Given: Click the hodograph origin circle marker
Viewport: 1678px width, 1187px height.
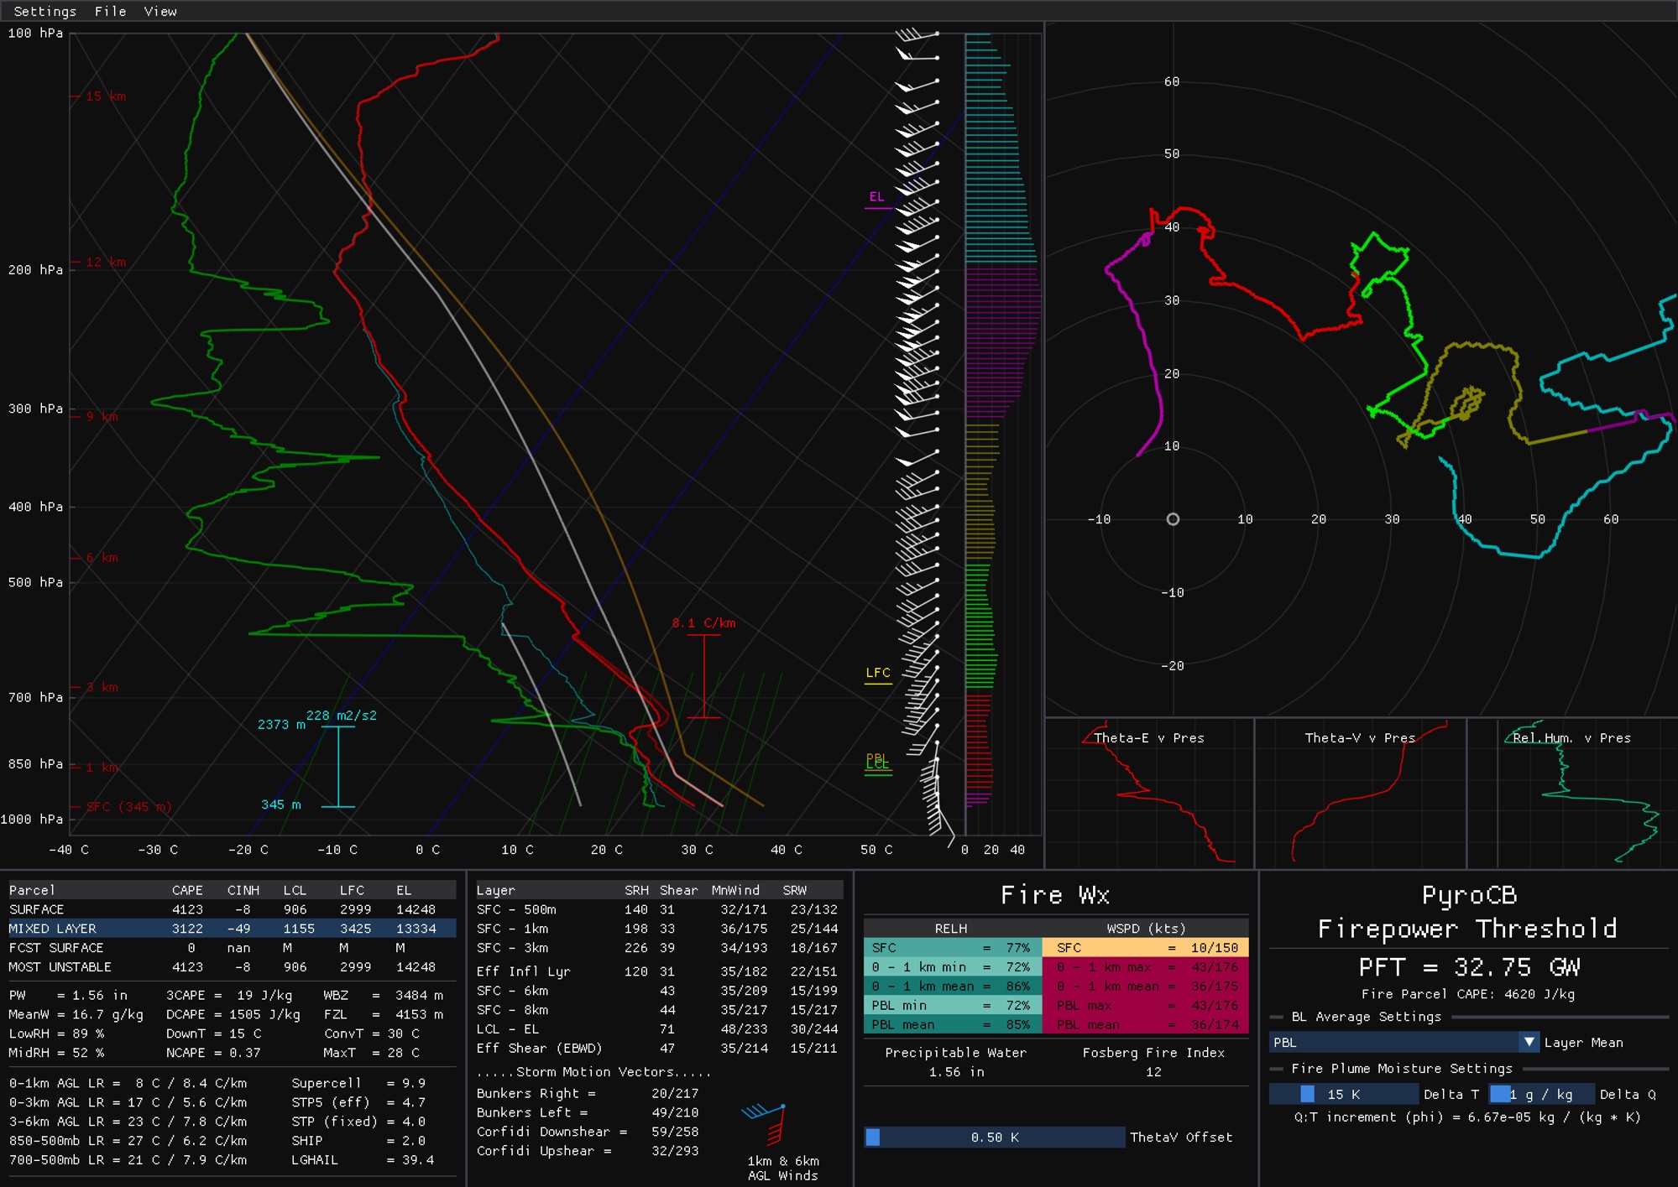Looking at the screenshot, I should (x=1173, y=519).
